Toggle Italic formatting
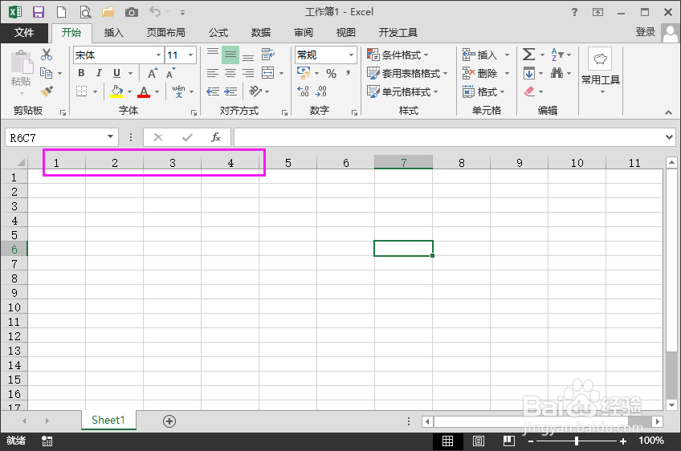The width and height of the screenshot is (681, 451). [x=99, y=73]
